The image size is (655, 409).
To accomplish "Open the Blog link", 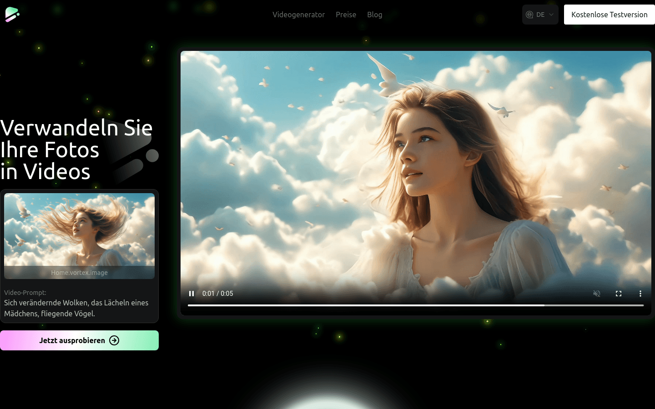I will point(374,15).
